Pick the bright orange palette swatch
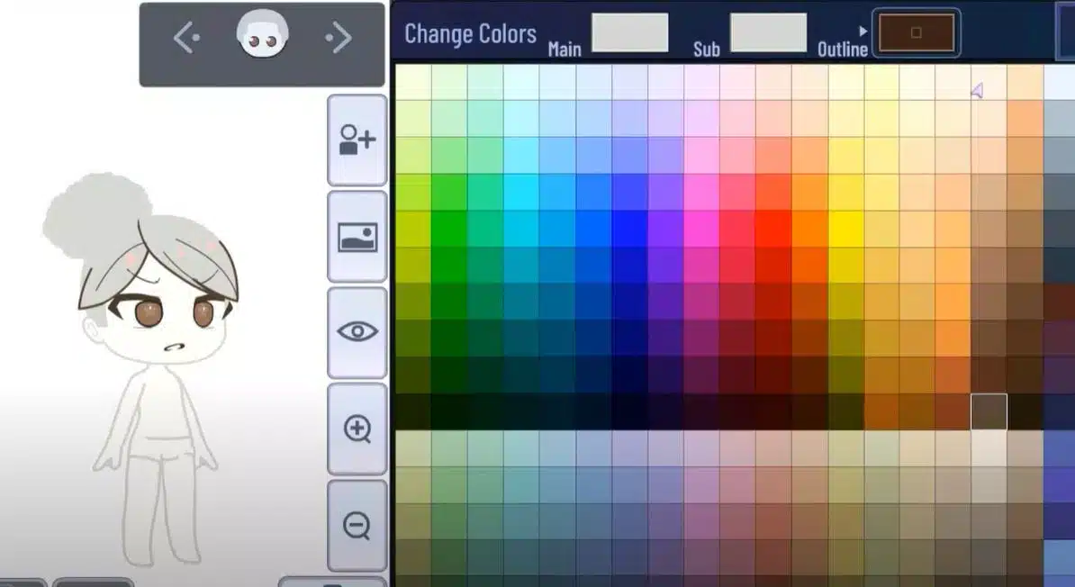The image size is (1075, 587). tap(809, 228)
